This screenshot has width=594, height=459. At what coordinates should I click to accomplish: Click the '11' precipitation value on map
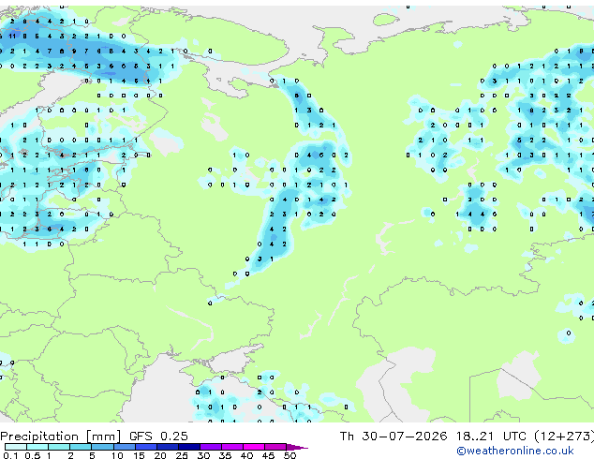click(x=12, y=36)
